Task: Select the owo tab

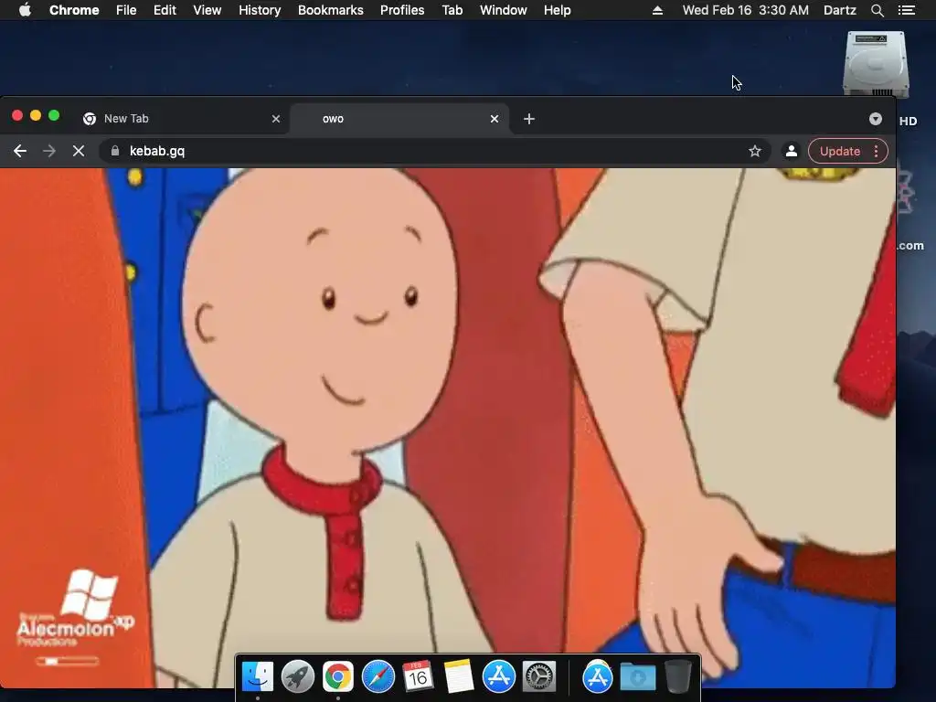Action: point(399,119)
